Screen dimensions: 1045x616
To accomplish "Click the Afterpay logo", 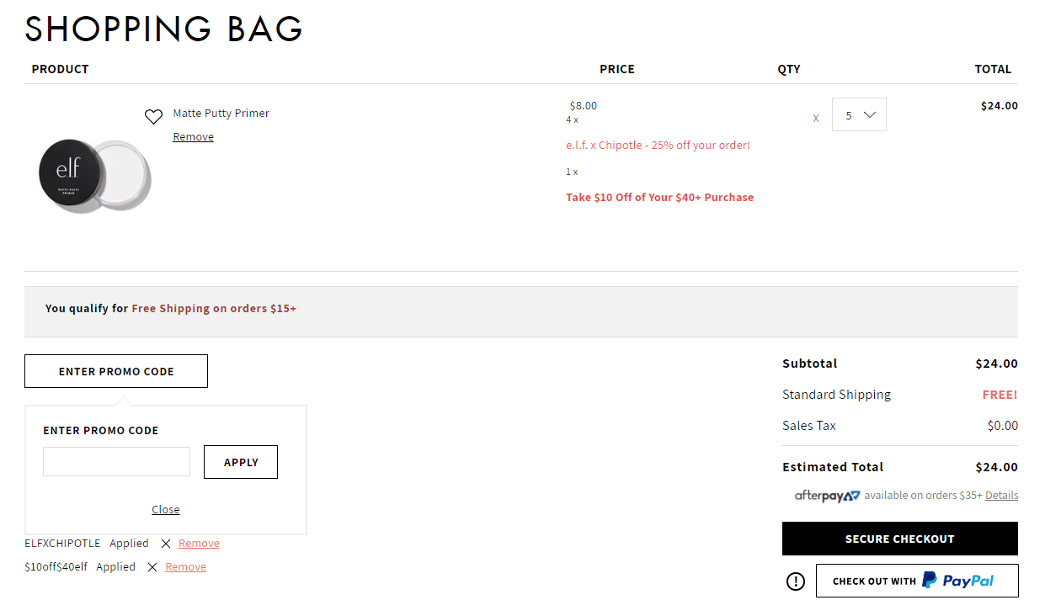I will point(828,496).
